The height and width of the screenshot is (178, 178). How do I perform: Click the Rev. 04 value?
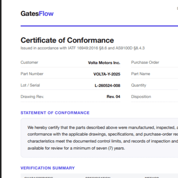pos(114,97)
